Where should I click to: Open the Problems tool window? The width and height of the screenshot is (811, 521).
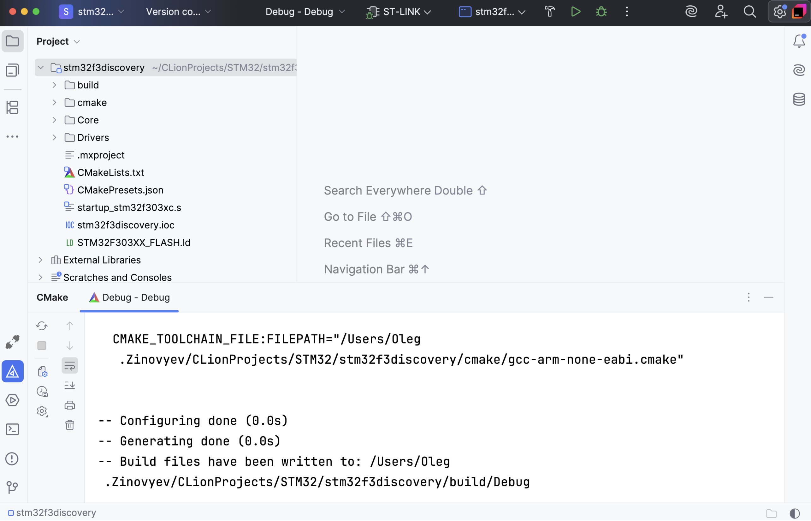pyautogui.click(x=13, y=459)
